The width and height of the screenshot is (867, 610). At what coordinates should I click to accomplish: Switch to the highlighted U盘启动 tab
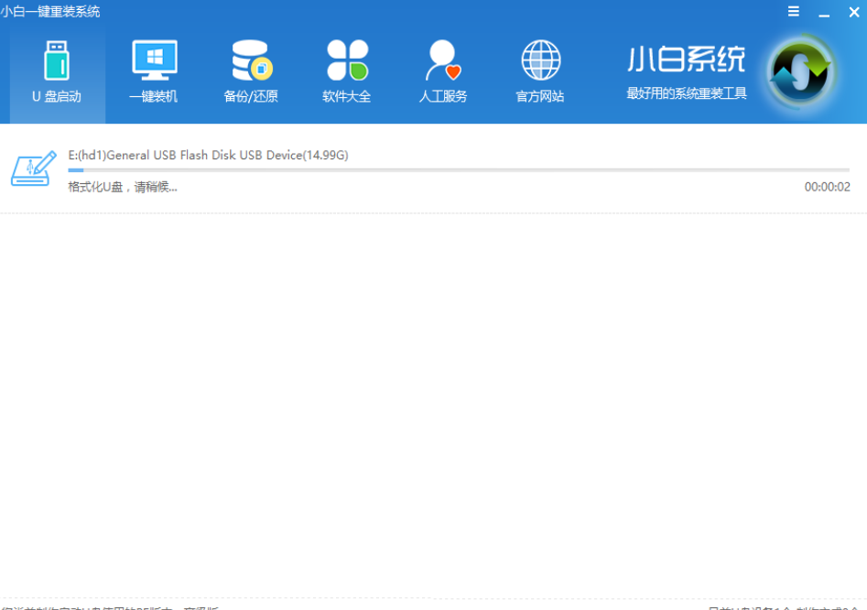(57, 95)
